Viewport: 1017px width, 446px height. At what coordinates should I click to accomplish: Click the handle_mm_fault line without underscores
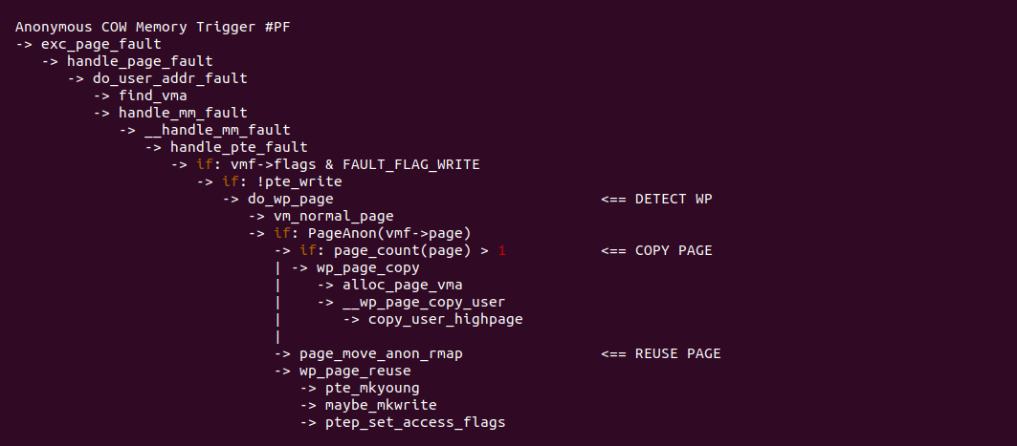tap(183, 113)
